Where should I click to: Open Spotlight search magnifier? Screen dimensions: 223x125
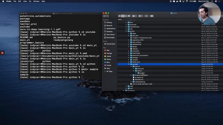click(212, 1)
